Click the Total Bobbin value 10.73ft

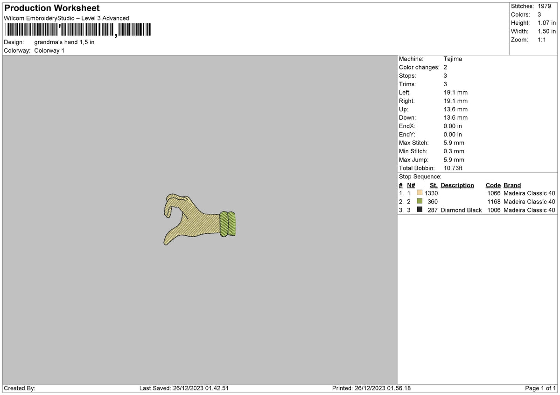453,168
